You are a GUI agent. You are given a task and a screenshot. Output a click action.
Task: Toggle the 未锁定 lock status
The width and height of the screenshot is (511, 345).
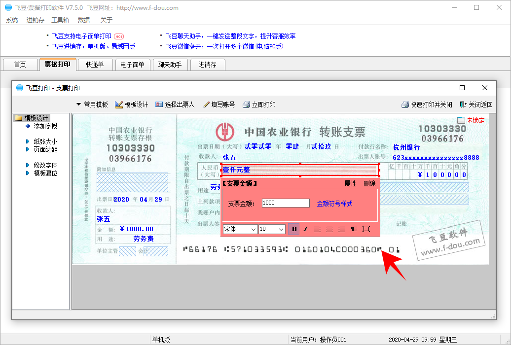tap(471, 120)
